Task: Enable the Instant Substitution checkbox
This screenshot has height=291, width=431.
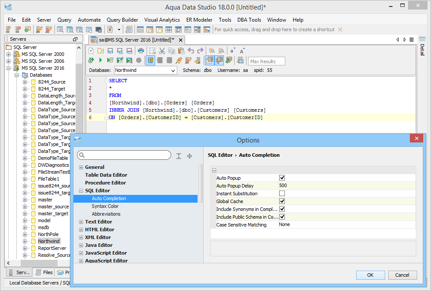Action: tap(282, 194)
